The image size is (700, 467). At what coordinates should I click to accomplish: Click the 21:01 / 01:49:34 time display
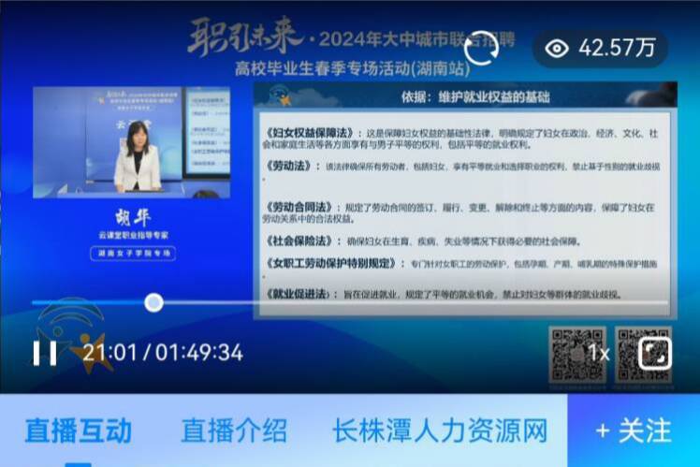[x=163, y=353]
